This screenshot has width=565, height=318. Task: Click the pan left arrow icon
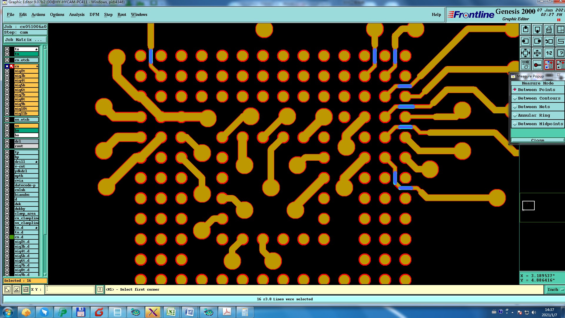tap(526, 42)
